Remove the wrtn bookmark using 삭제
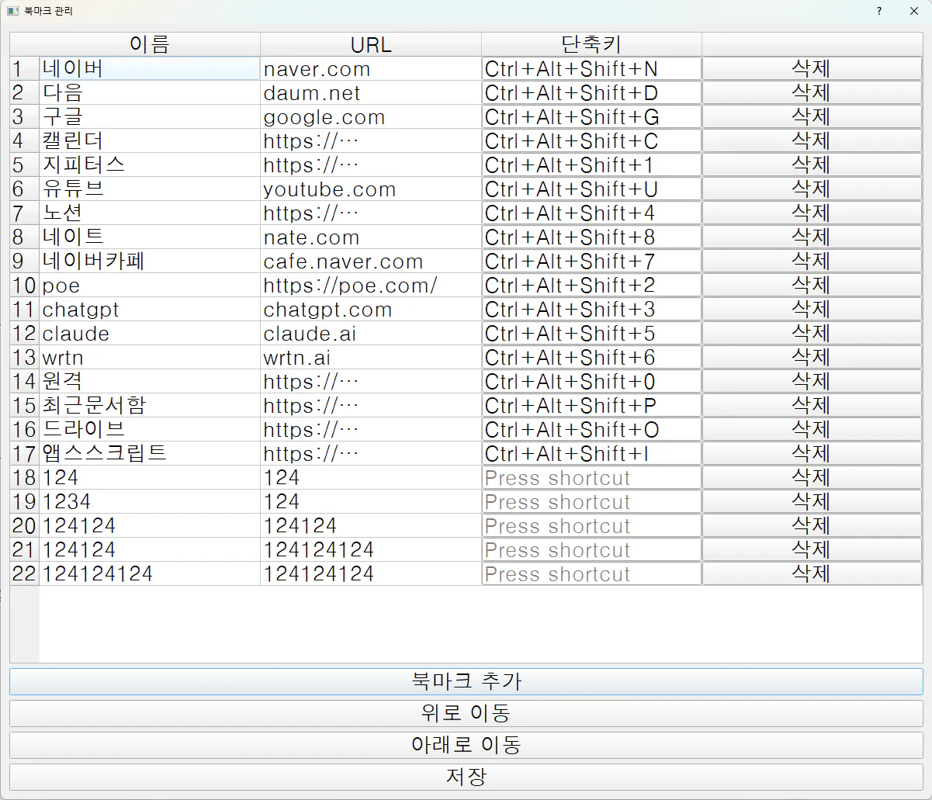The height and width of the screenshot is (800, 932). (812, 357)
